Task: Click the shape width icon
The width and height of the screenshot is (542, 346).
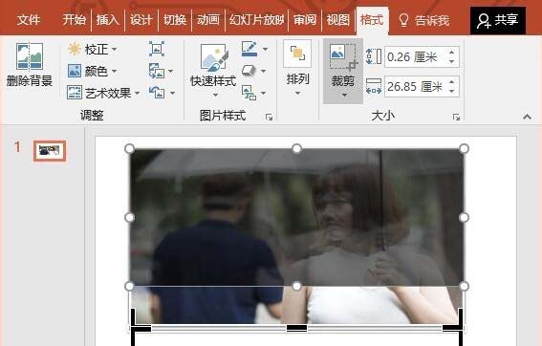Action: click(374, 86)
